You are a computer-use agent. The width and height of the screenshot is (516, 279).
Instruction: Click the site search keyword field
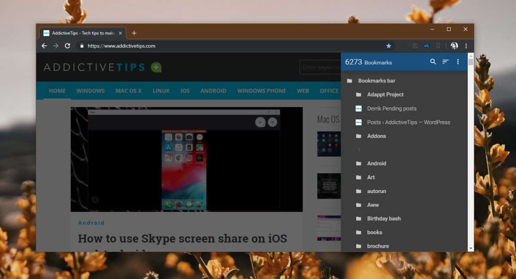[320, 67]
